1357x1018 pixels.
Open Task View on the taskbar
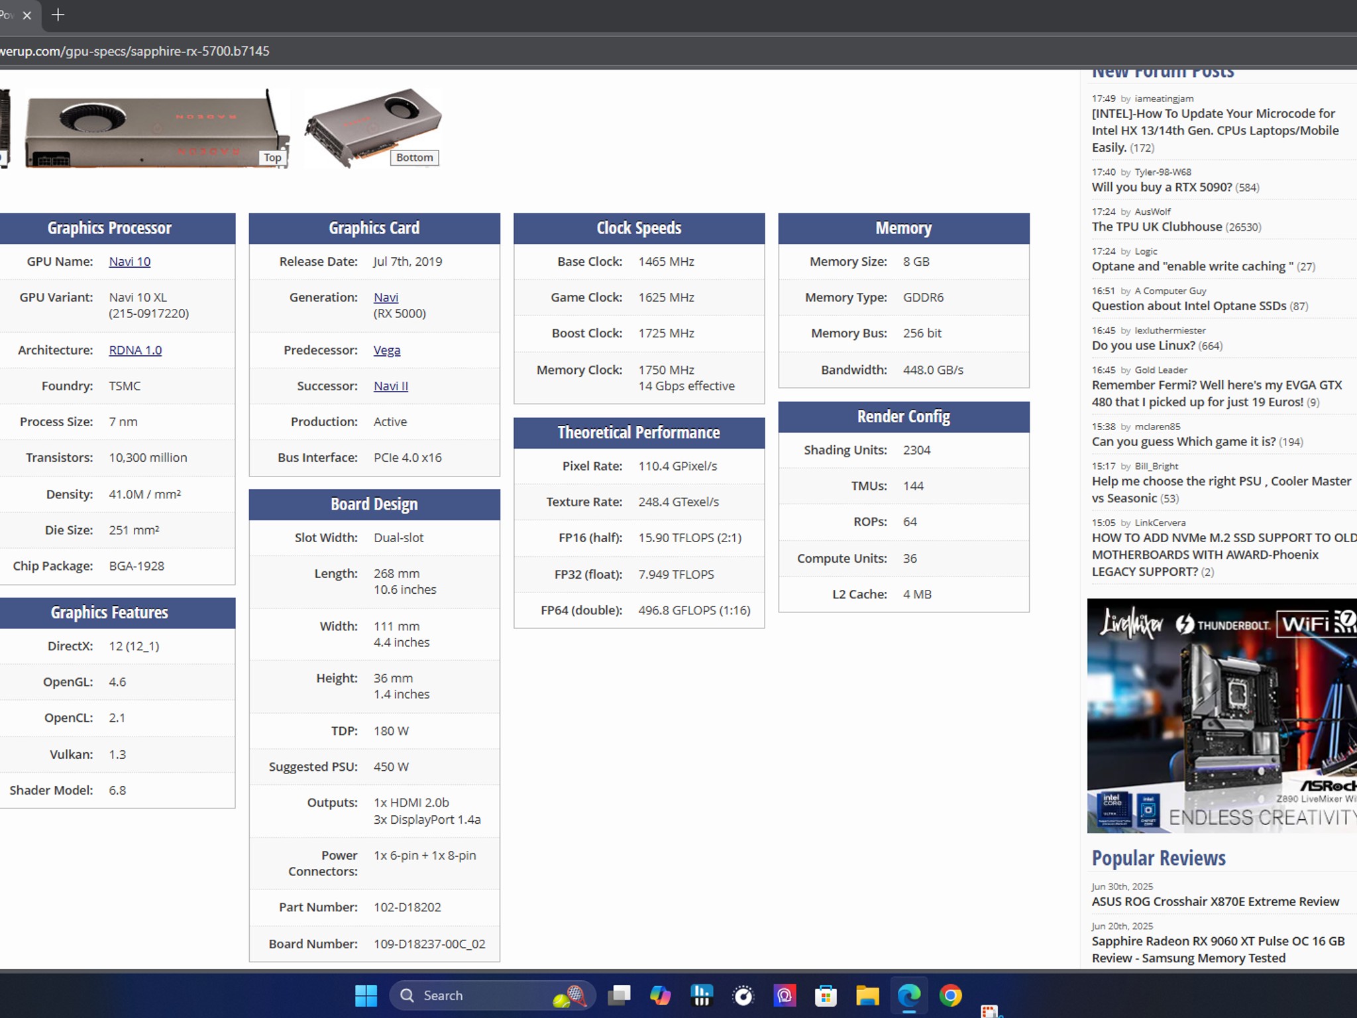tap(619, 995)
